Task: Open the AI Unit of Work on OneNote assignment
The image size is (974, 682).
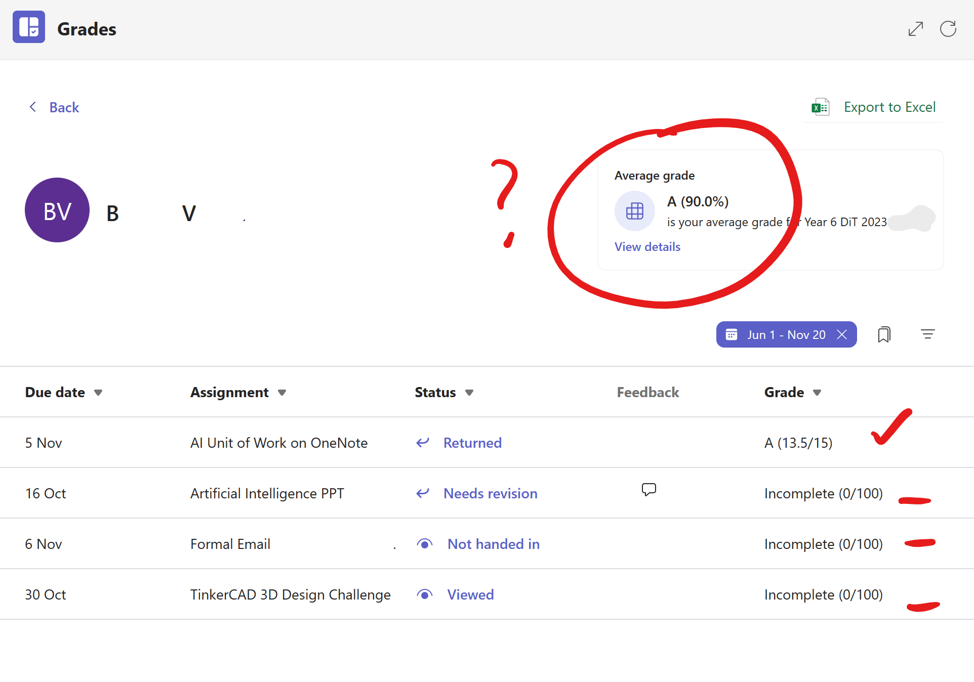Action: pyautogui.click(x=278, y=443)
